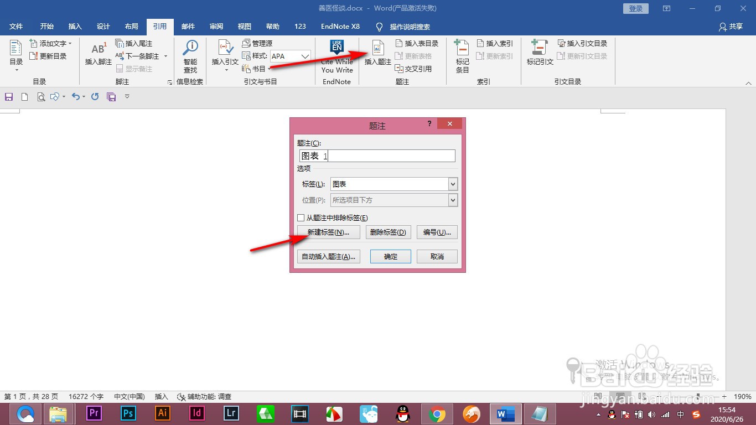The height and width of the screenshot is (425, 756).
Task: Switch to web layout view in status bar
Action: (642, 397)
